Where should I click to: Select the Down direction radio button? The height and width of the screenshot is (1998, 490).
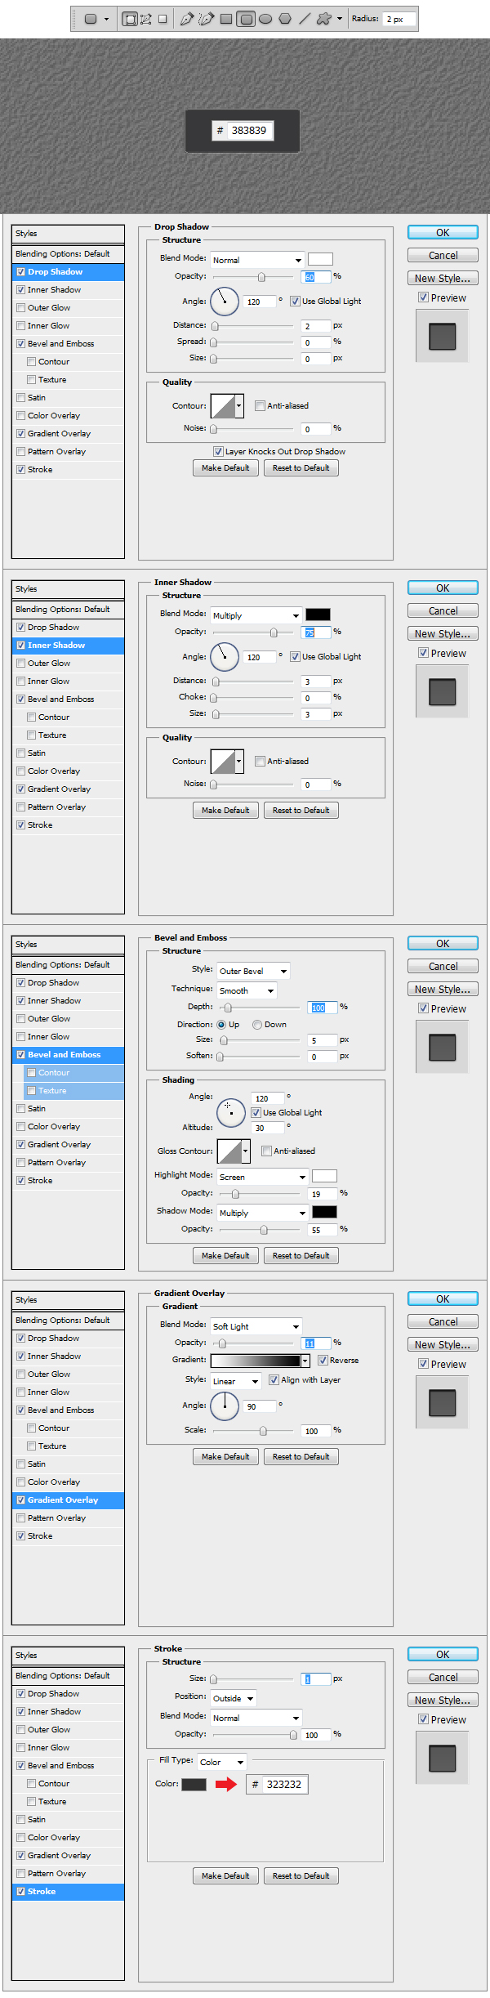click(257, 1025)
